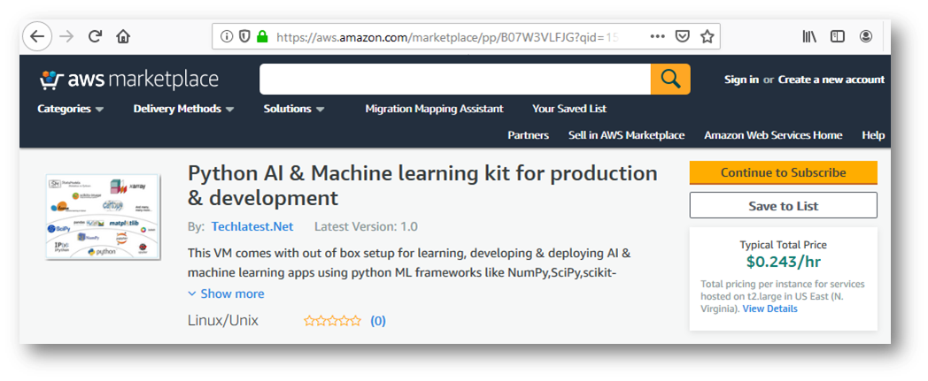This screenshot has height=381, width=928.
Task: Open the Categories dropdown
Action: pyautogui.click(x=71, y=109)
